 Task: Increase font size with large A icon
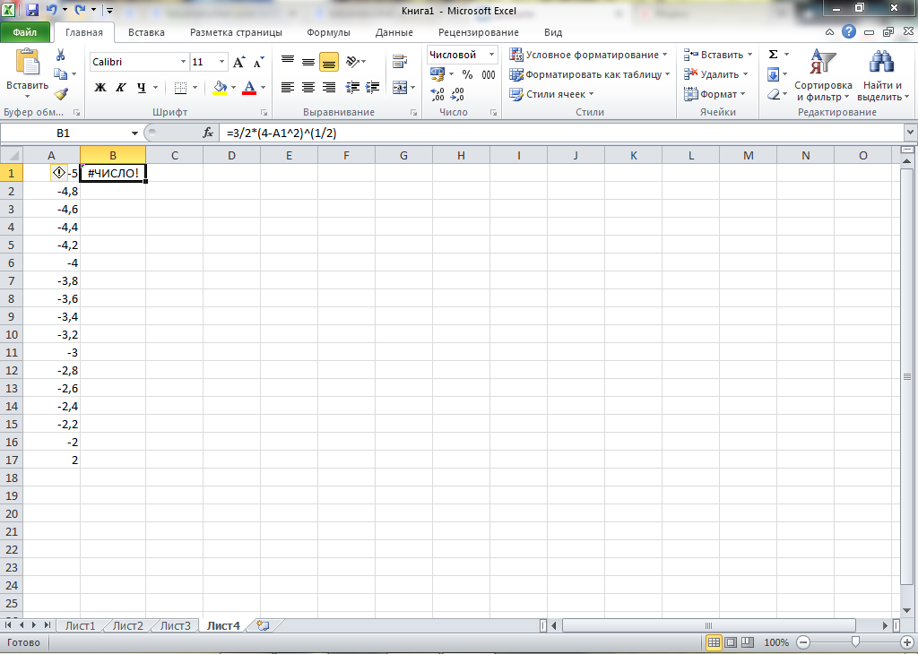click(238, 62)
